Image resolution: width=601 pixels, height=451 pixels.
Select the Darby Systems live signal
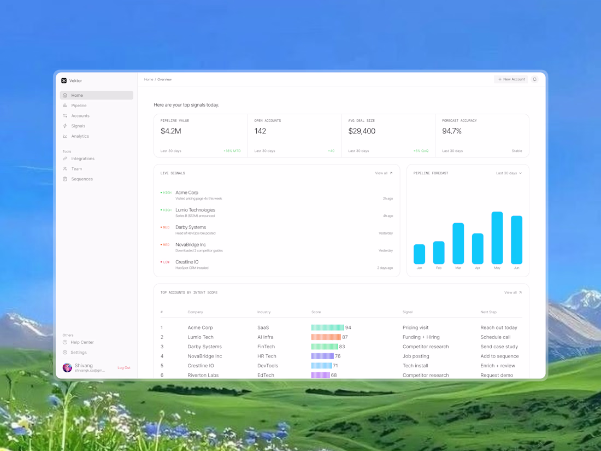[x=276, y=230]
